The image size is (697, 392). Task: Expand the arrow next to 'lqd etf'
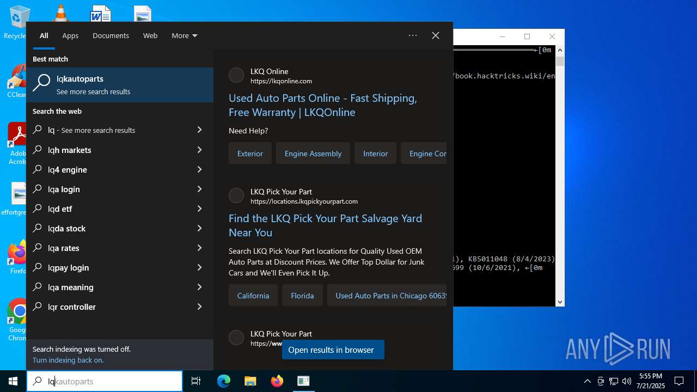point(199,209)
